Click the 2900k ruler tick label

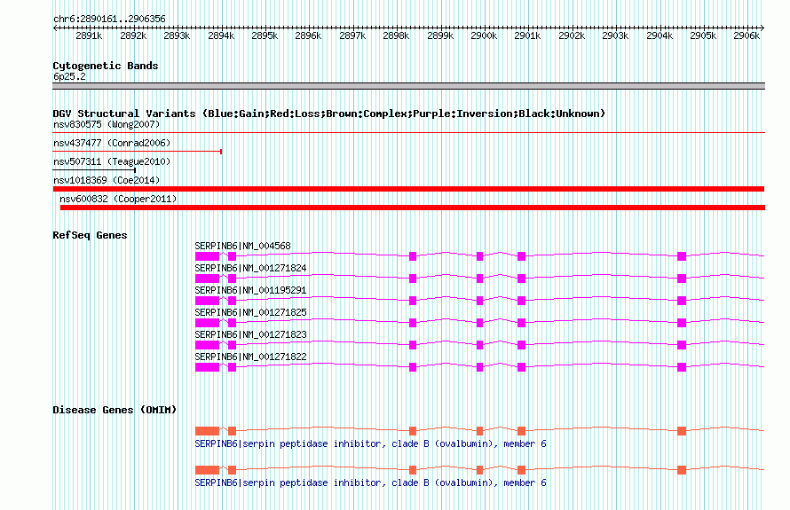coord(484,35)
